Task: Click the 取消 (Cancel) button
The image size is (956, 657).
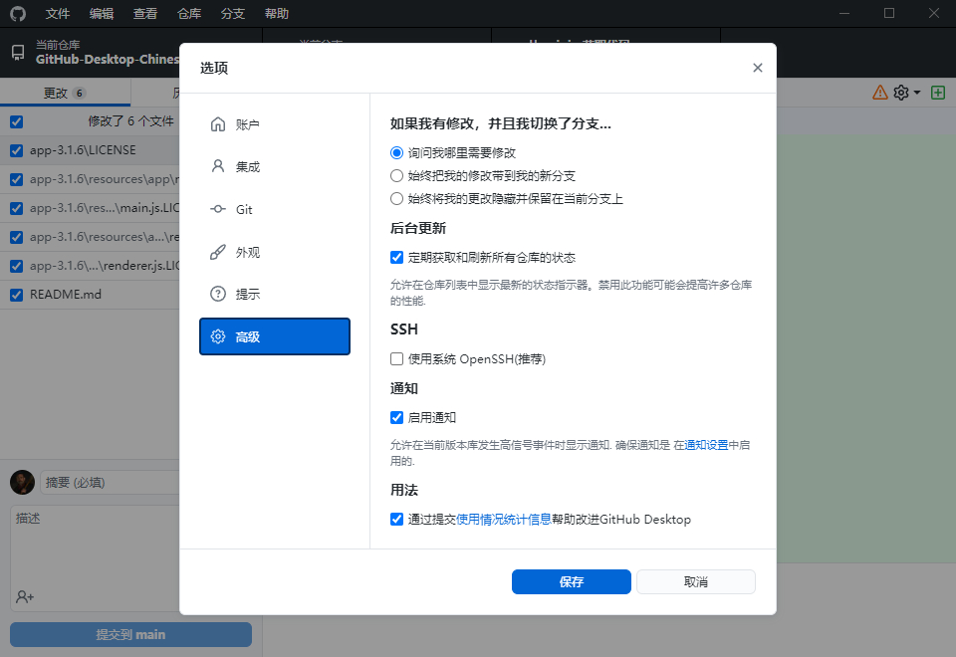Action: 696,582
